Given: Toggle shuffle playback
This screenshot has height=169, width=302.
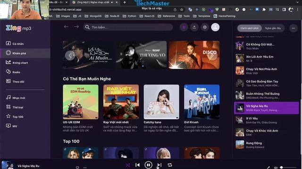Looking at the screenshot, I should [128, 165].
